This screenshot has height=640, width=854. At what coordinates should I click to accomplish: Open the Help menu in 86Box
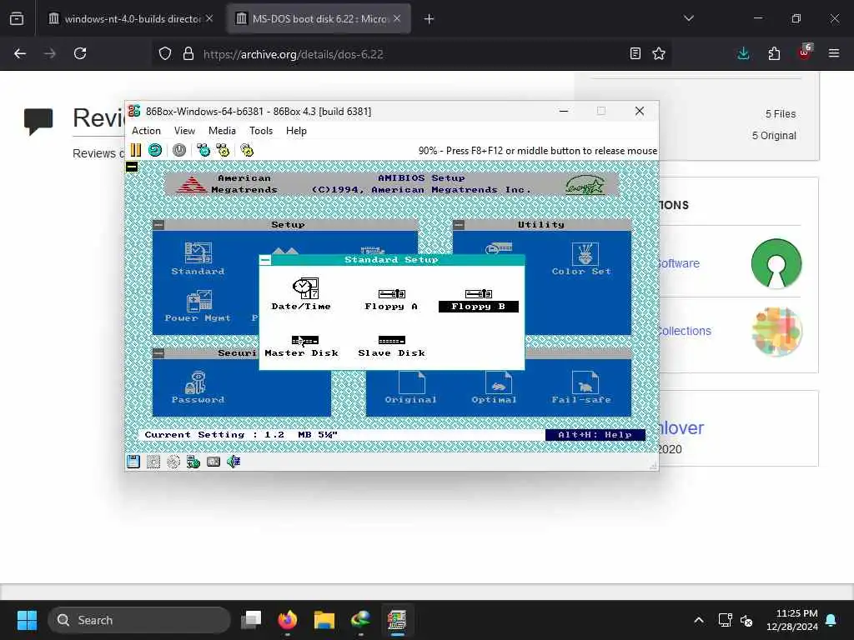tap(296, 131)
